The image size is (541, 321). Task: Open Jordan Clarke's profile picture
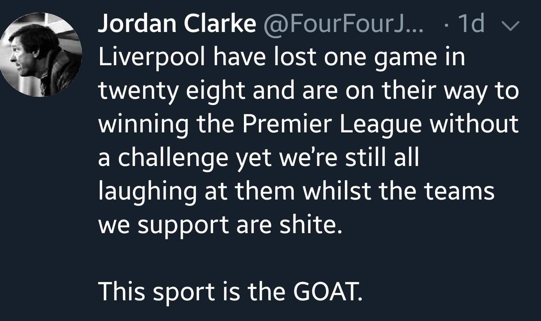coord(41,55)
